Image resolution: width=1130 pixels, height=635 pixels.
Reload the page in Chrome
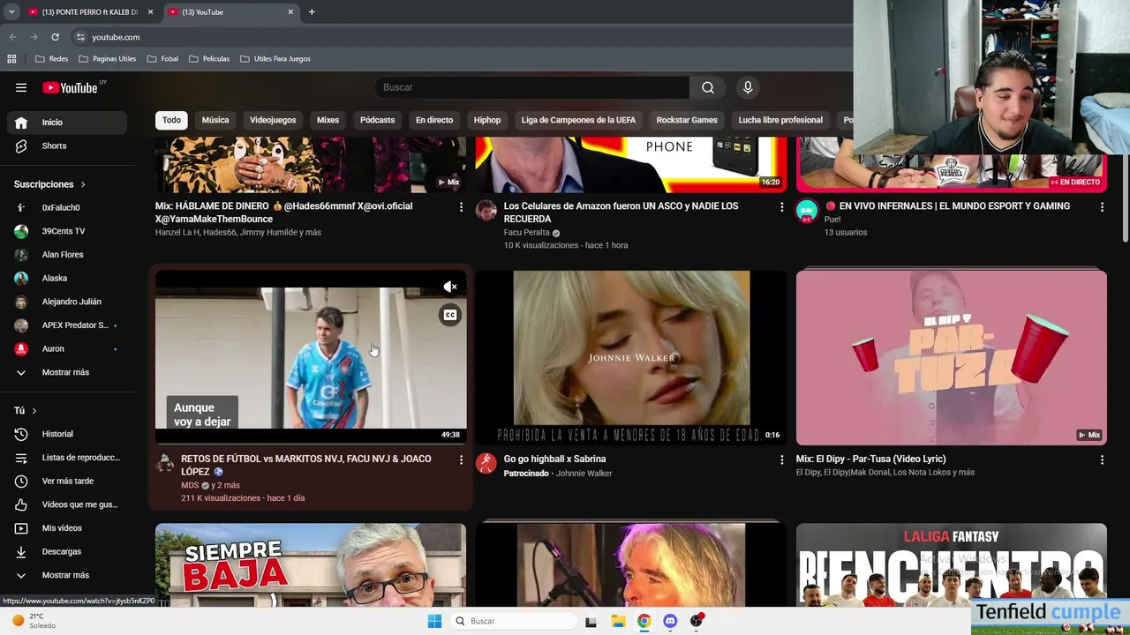click(55, 37)
